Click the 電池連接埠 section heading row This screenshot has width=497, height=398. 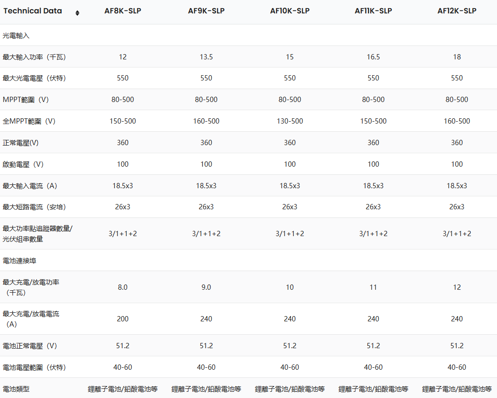[19, 261]
